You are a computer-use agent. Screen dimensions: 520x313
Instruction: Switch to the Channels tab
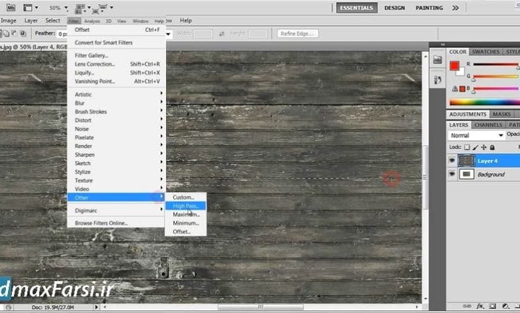489,125
